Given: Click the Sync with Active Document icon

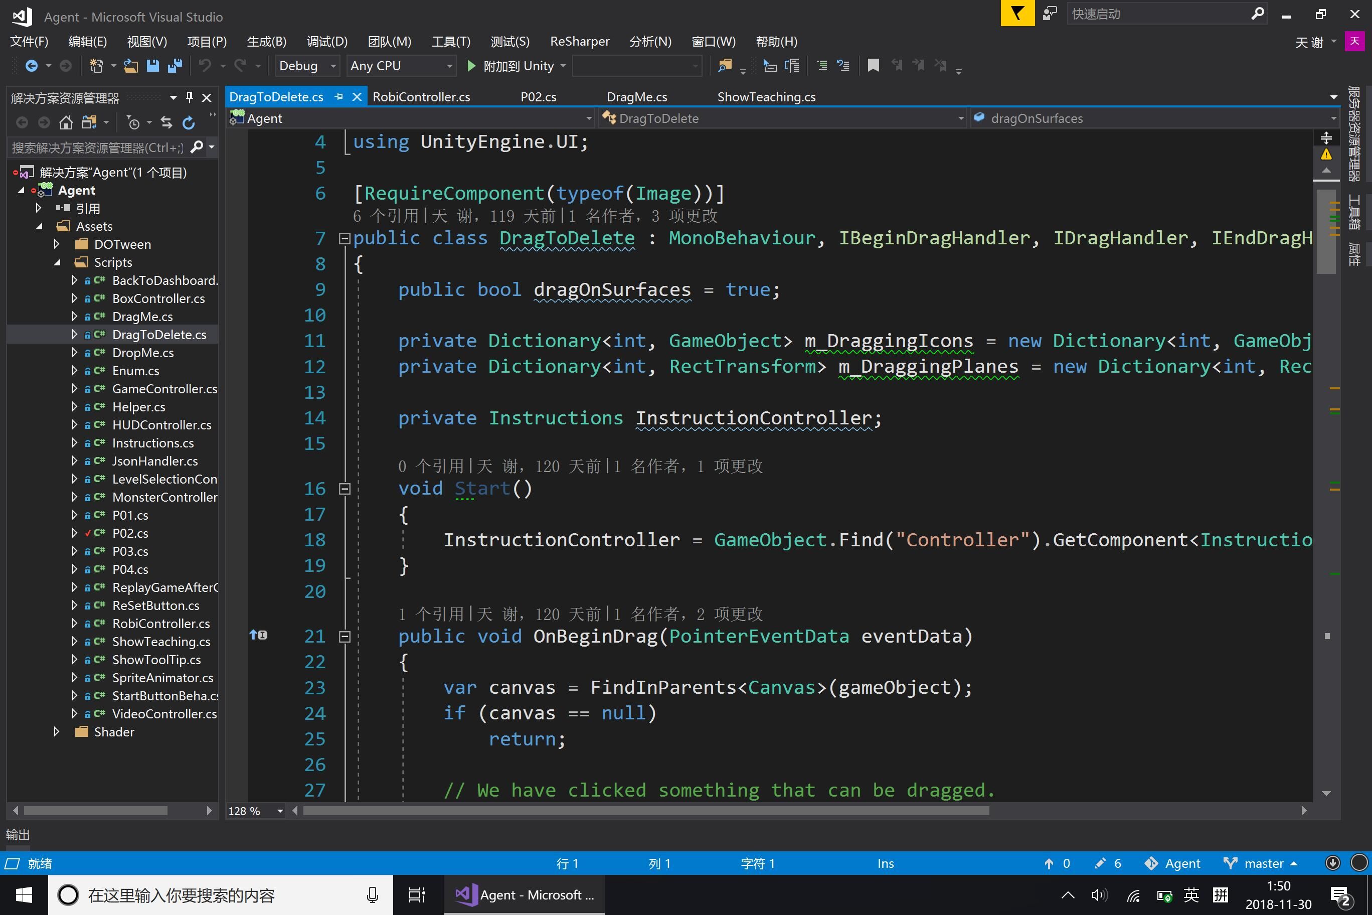Looking at the screenshot, I should (x=166, y=122).
